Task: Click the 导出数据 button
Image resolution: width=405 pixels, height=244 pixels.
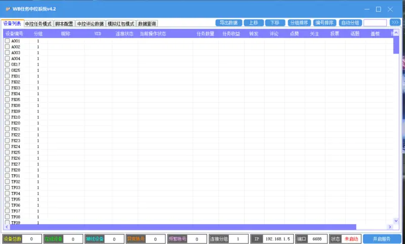Action: click(x=228, y=23)
